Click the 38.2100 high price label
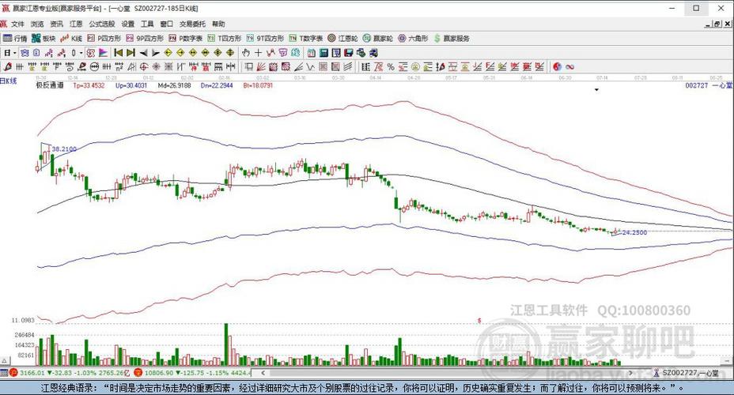This screenshot has width=734, height=395. tap(64, 149)
